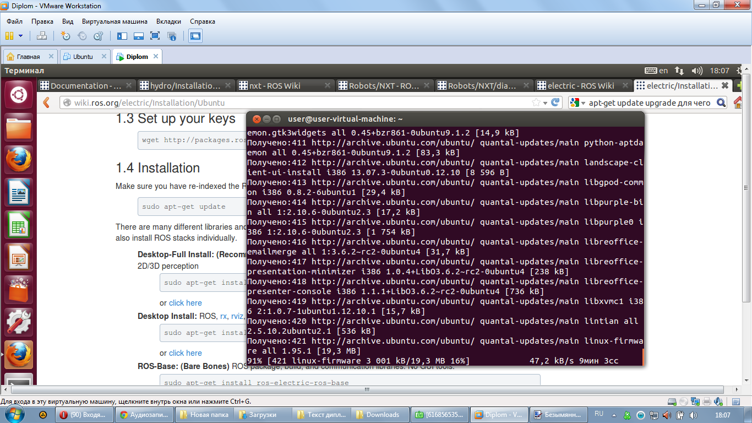Open LibreOffice Writer from the launcher
Image resolution: width=752 pixels, height=423 pixels.
tap(18, 193)
